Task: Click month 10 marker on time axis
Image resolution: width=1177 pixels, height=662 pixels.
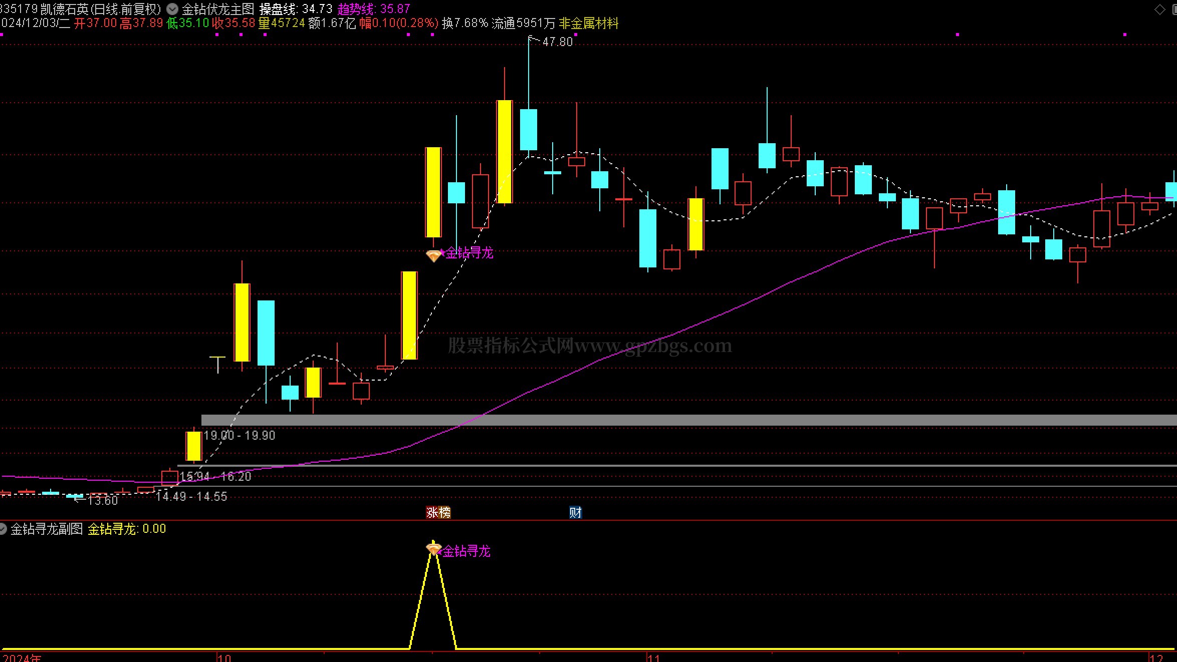Action: point(224,657)
